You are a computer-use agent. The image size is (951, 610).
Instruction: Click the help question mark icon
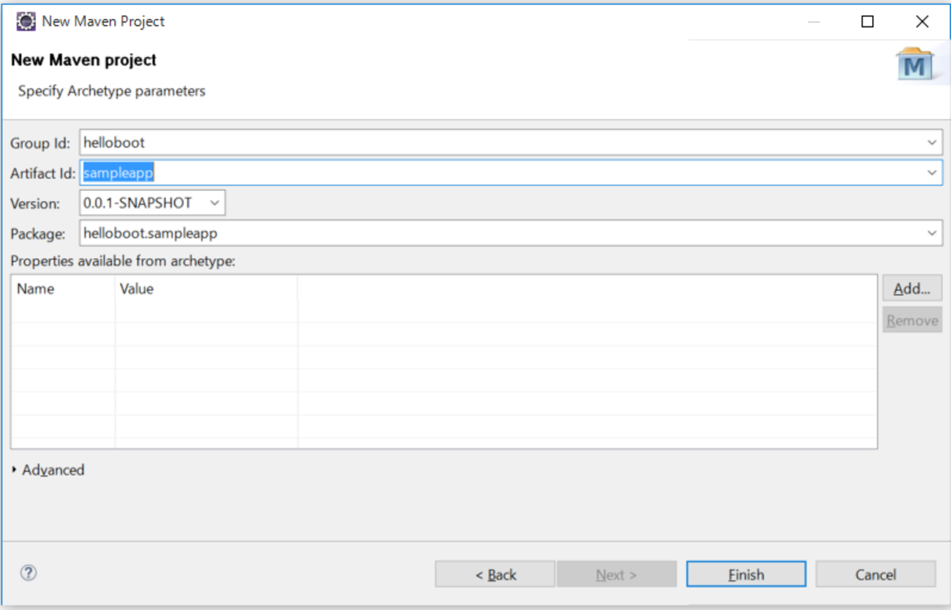click(29, 573)
